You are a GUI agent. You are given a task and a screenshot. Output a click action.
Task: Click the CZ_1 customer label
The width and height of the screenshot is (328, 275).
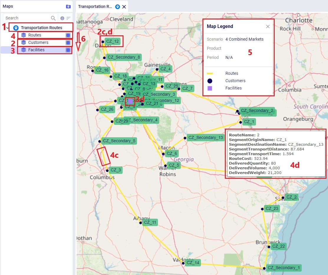(x=249, y=122)
